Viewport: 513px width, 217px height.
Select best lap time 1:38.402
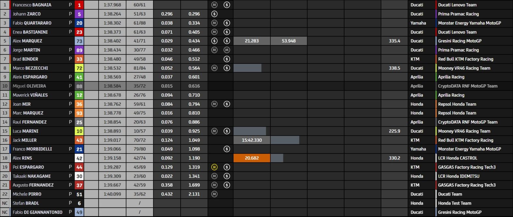pyautogui.click(x=112, y=41)
